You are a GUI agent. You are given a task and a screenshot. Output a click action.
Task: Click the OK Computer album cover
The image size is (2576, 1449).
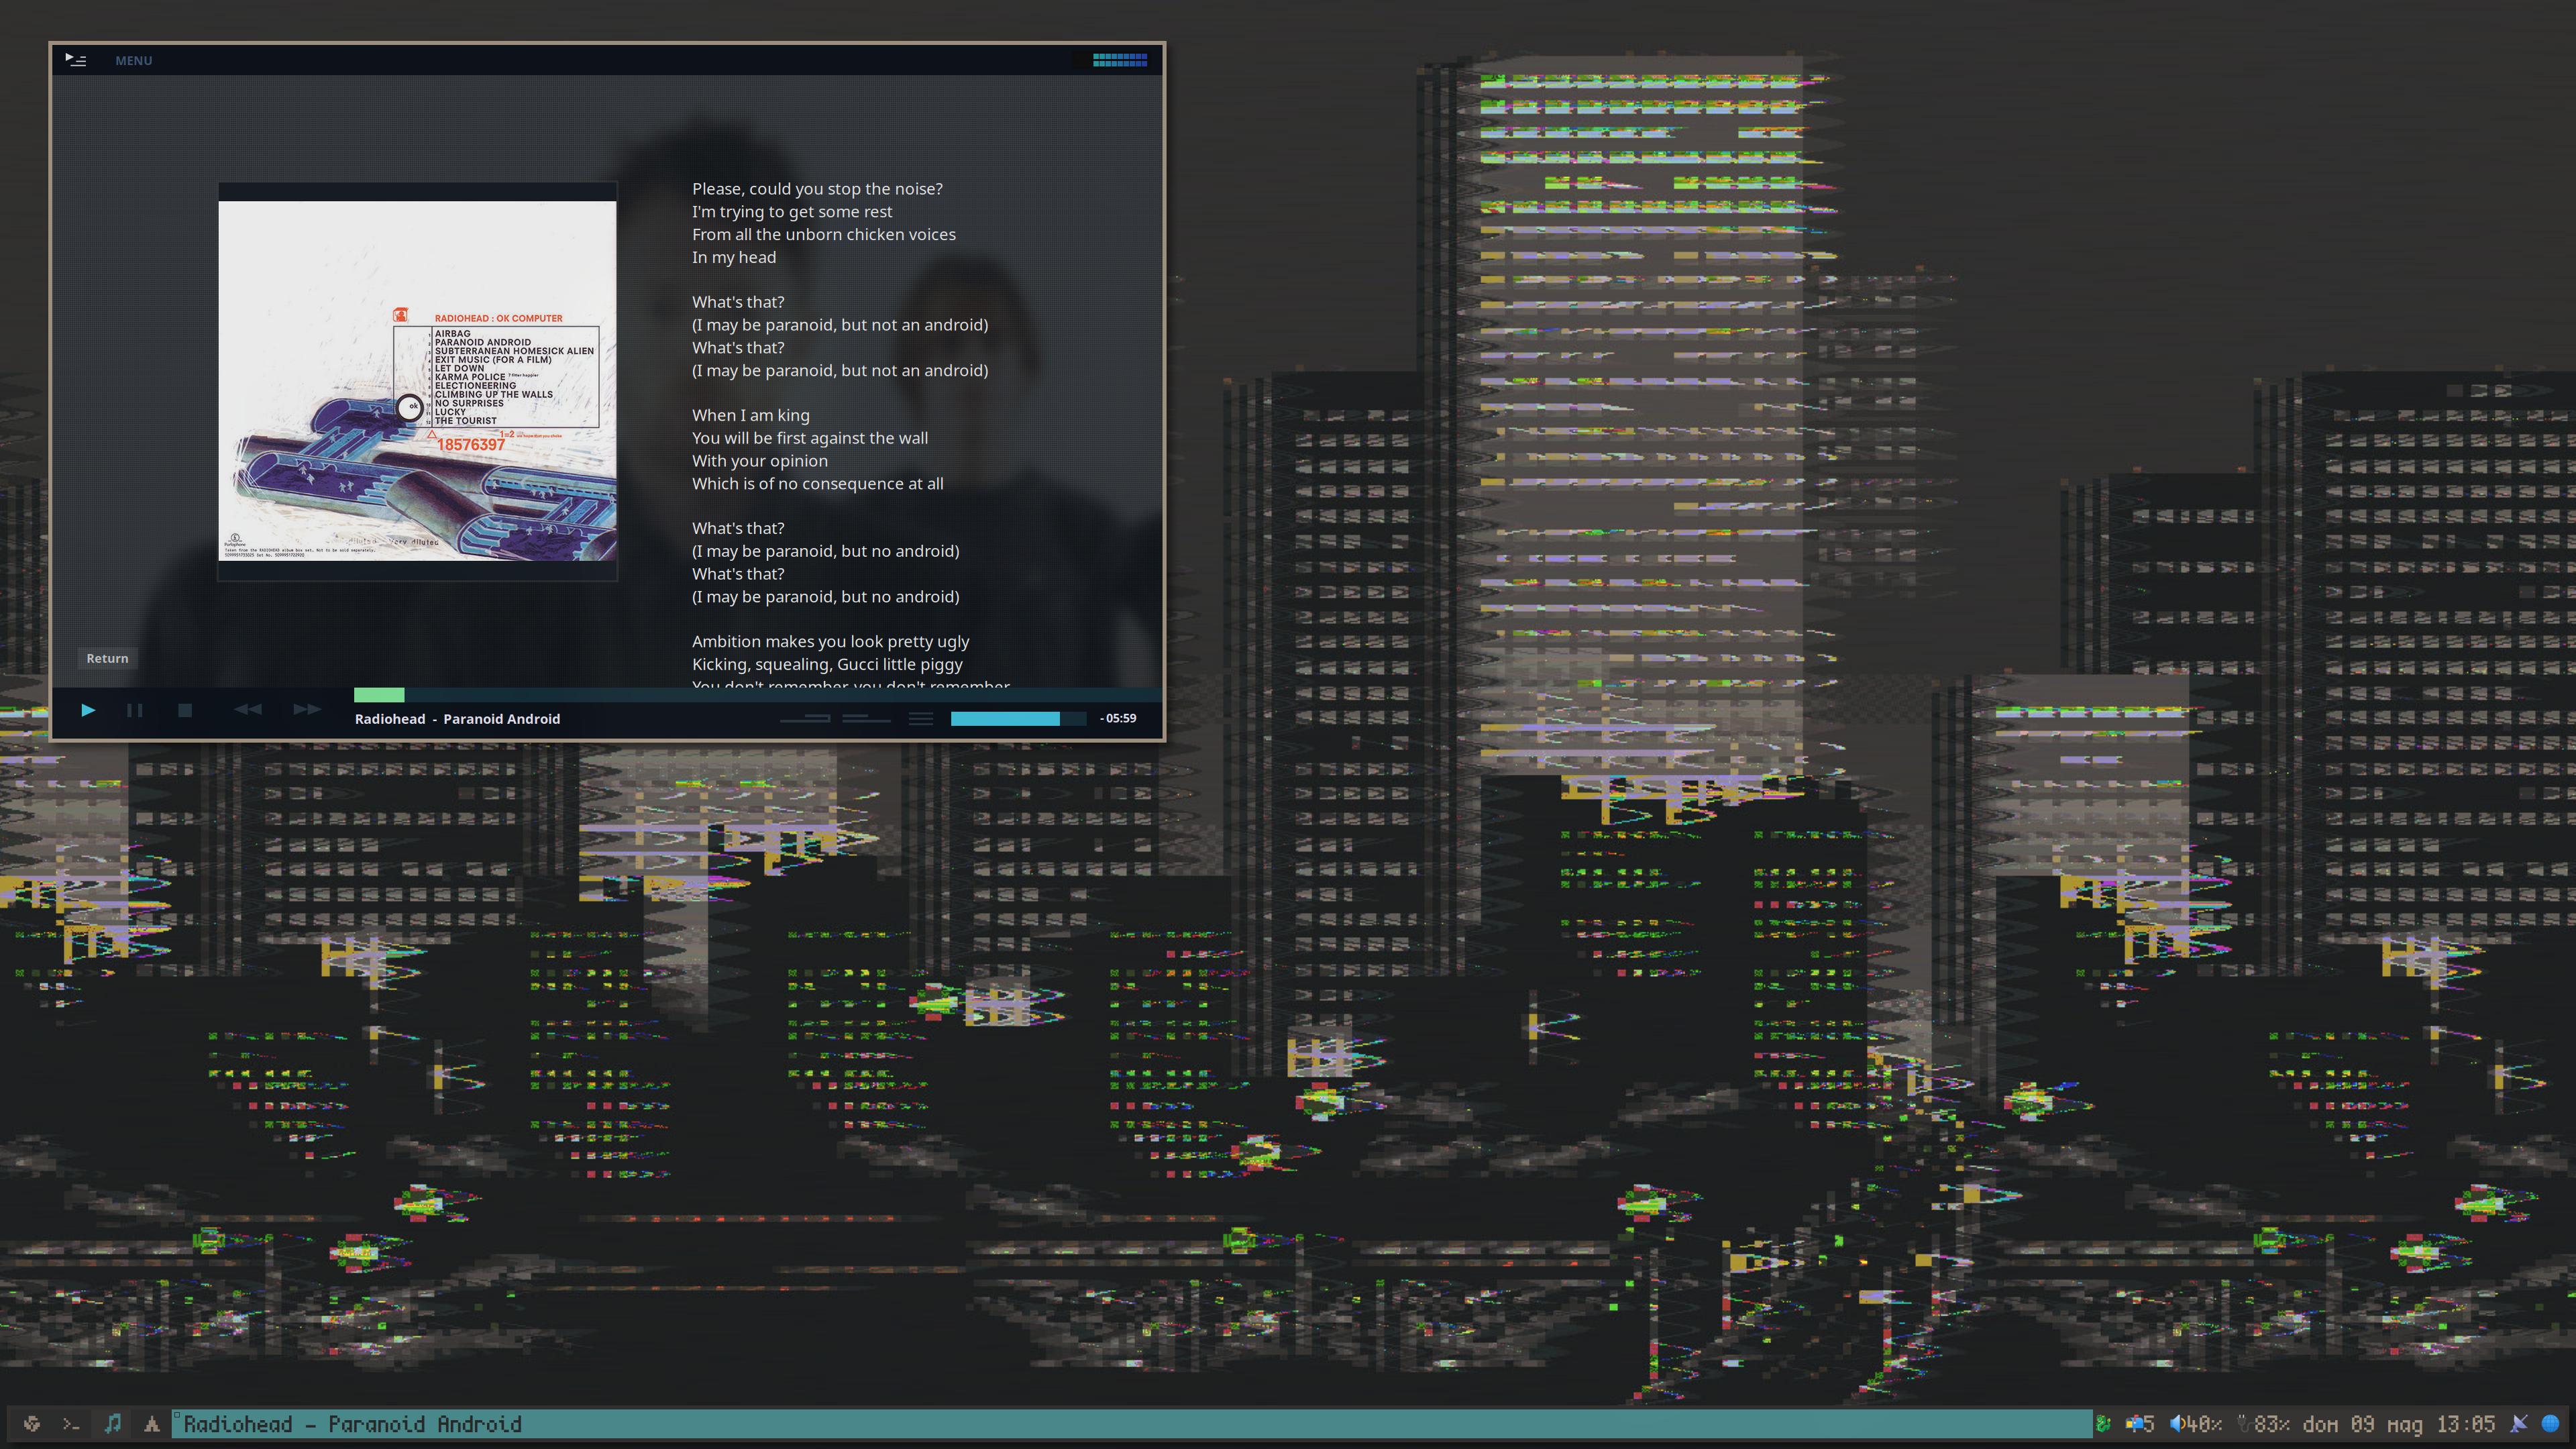pos(417,380)
